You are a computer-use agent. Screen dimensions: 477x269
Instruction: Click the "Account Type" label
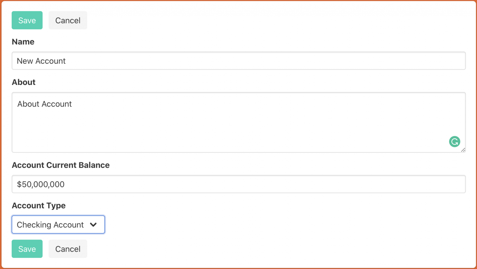[x=39, y=206]
